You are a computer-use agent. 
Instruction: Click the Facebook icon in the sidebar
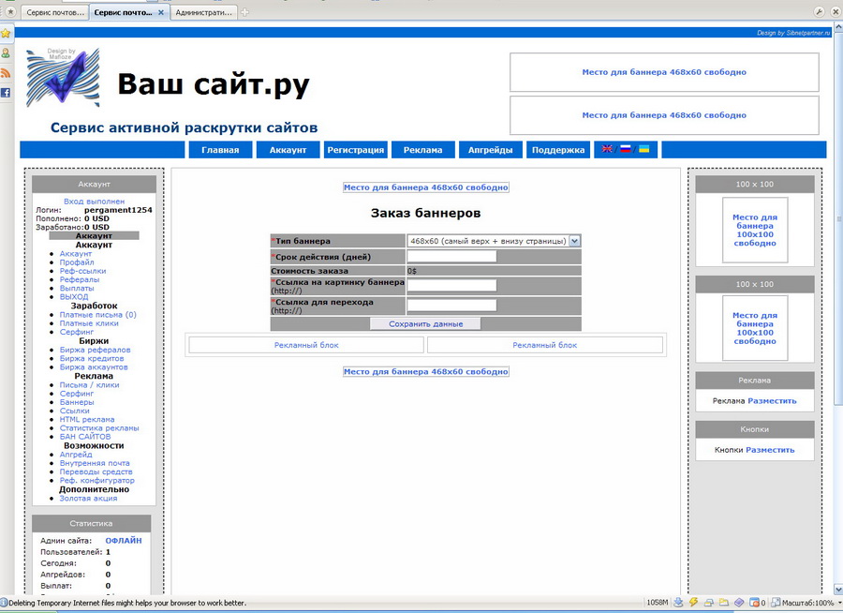pyautogui.click(x=6, y=93)
